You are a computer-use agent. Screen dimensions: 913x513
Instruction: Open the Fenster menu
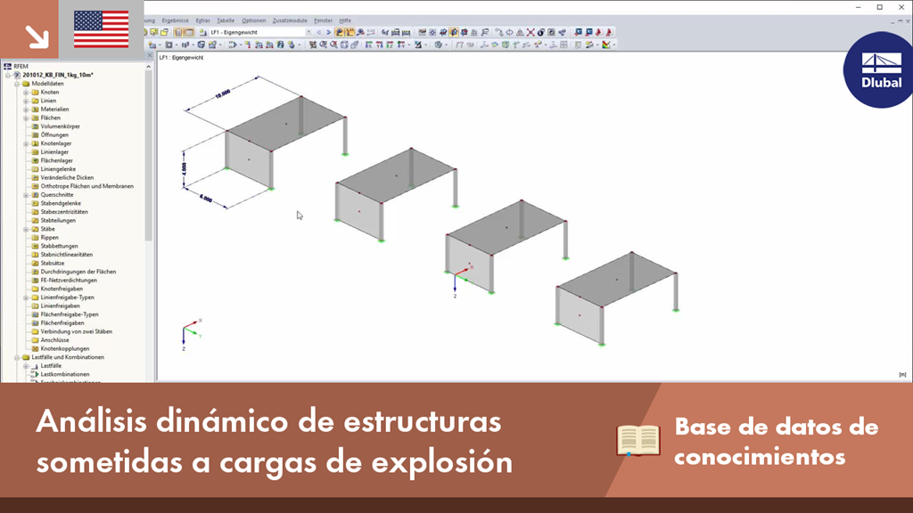coord(323,20)
